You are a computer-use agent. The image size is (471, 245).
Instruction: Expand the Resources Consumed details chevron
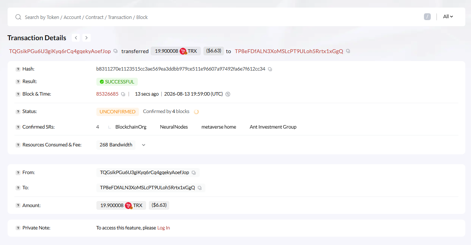pyautogui.click(x=143, y=145)
